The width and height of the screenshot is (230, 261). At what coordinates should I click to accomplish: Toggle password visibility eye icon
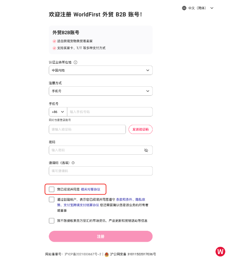coord(146,150)
